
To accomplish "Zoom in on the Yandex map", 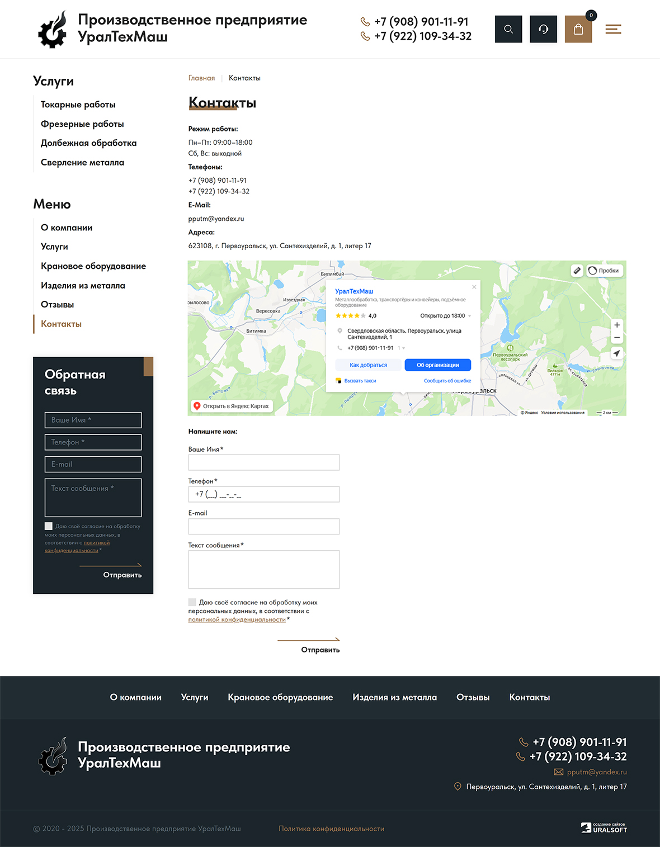I will pos(616,325).
